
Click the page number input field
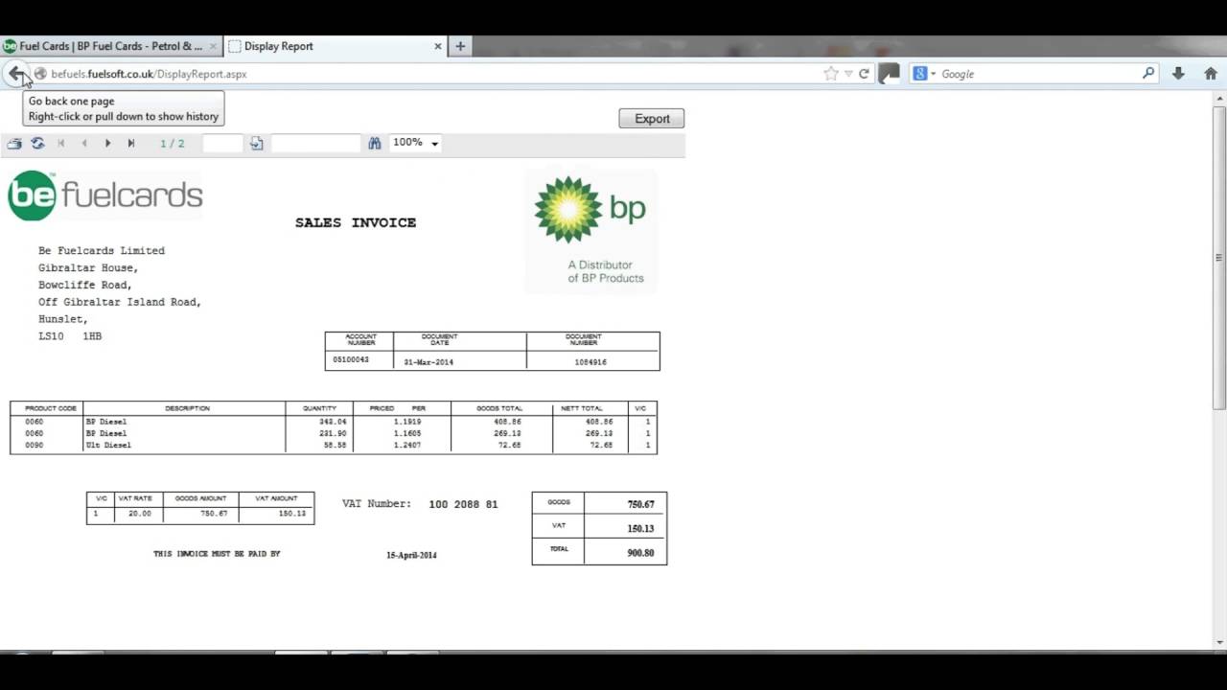pos(222,144)
